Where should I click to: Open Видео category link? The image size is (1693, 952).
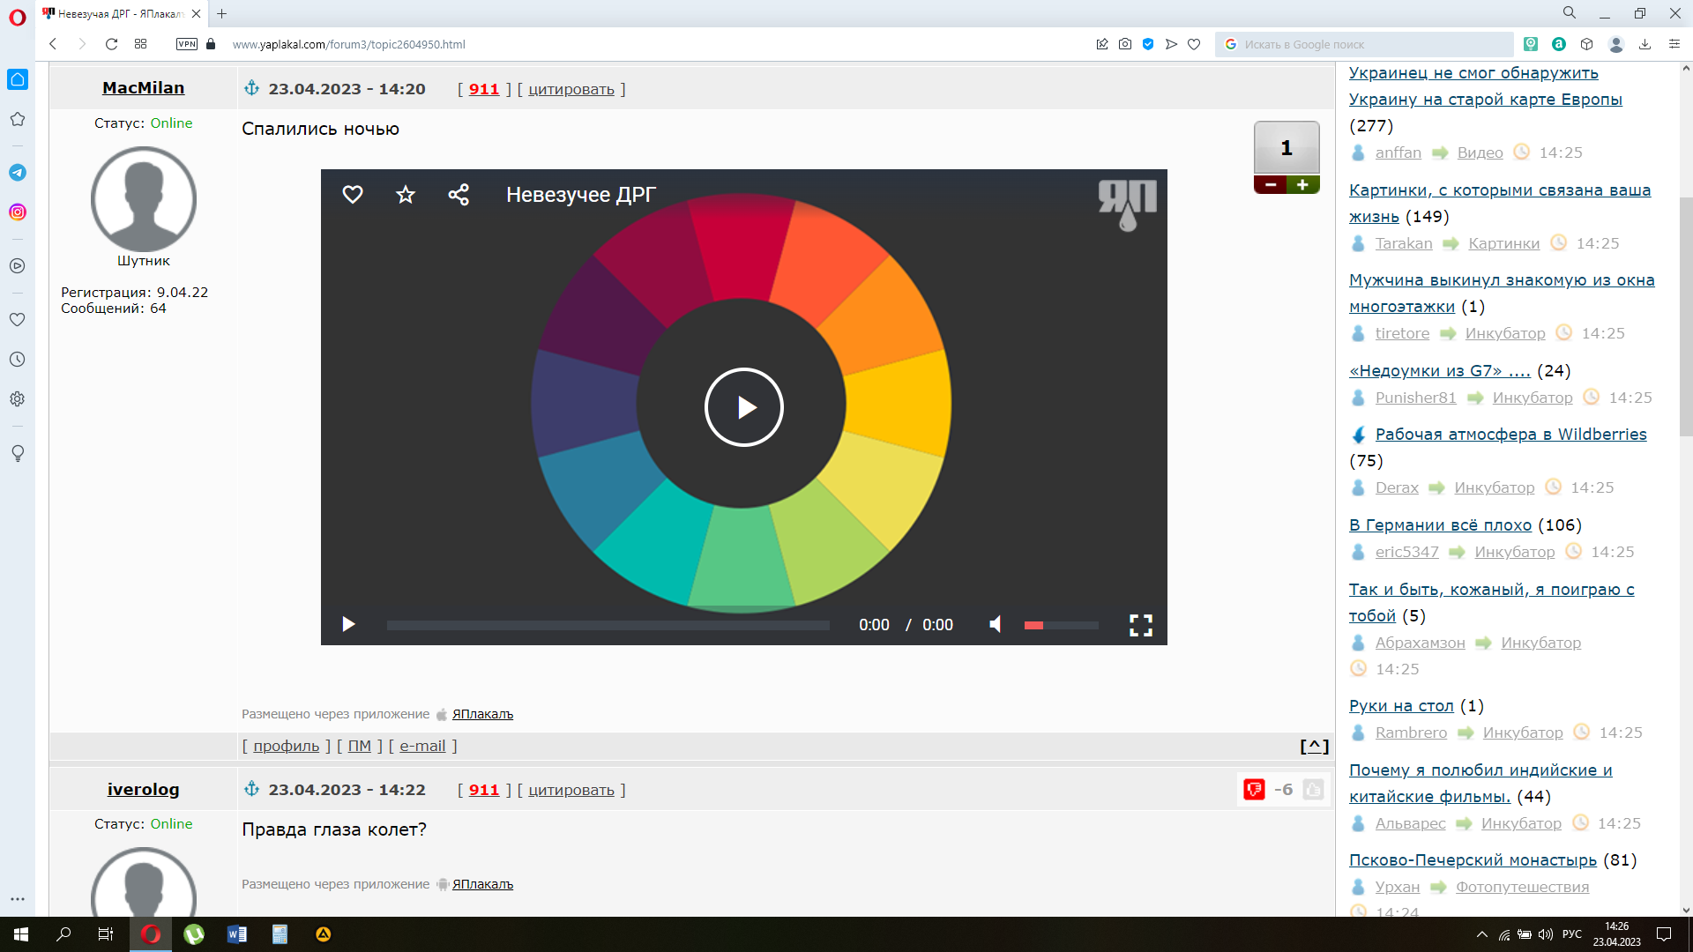click(1480, 152)
